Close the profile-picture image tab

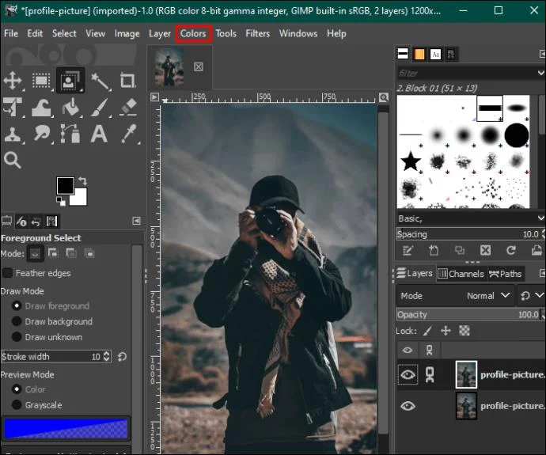[198, 66]
